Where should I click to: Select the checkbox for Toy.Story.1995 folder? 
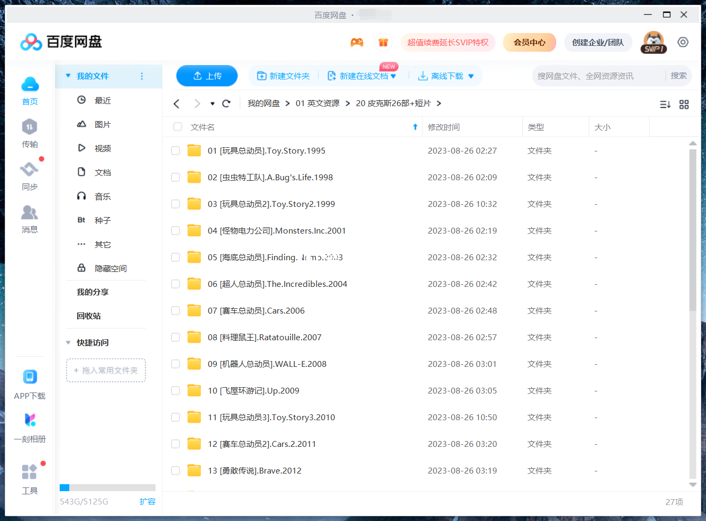point(175,150)
